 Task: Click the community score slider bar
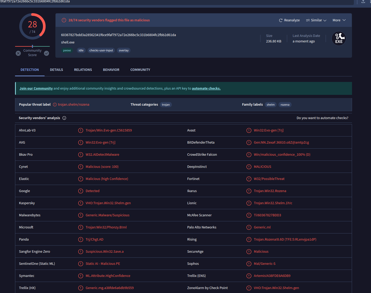[x=32, y=46]
